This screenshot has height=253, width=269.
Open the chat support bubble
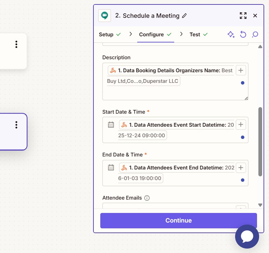point(247,236)
